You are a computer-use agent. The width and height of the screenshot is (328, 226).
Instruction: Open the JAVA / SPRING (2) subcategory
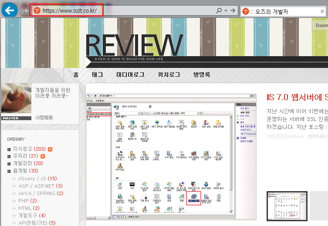(x=41, y=193)
